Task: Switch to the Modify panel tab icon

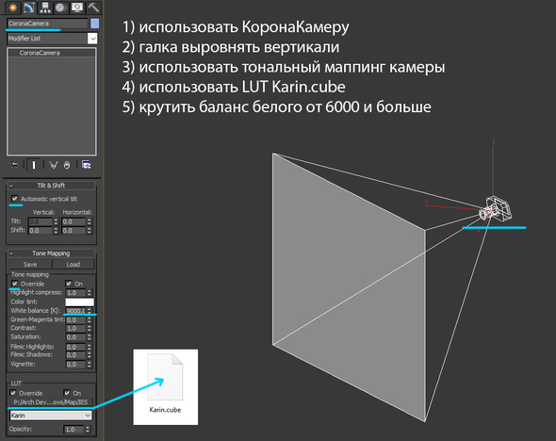Action: tap(29, 8)
